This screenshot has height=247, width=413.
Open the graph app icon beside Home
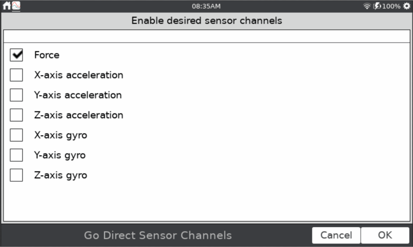coord(16,6)
